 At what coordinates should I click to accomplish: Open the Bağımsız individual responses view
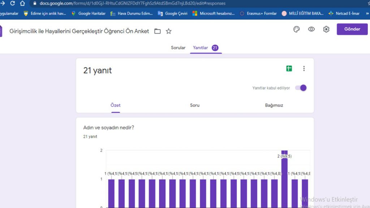[x=274, y=105]
